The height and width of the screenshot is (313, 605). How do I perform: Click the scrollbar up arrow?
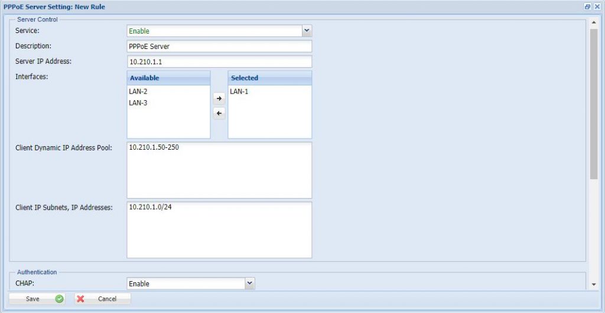tap(594, 22)
